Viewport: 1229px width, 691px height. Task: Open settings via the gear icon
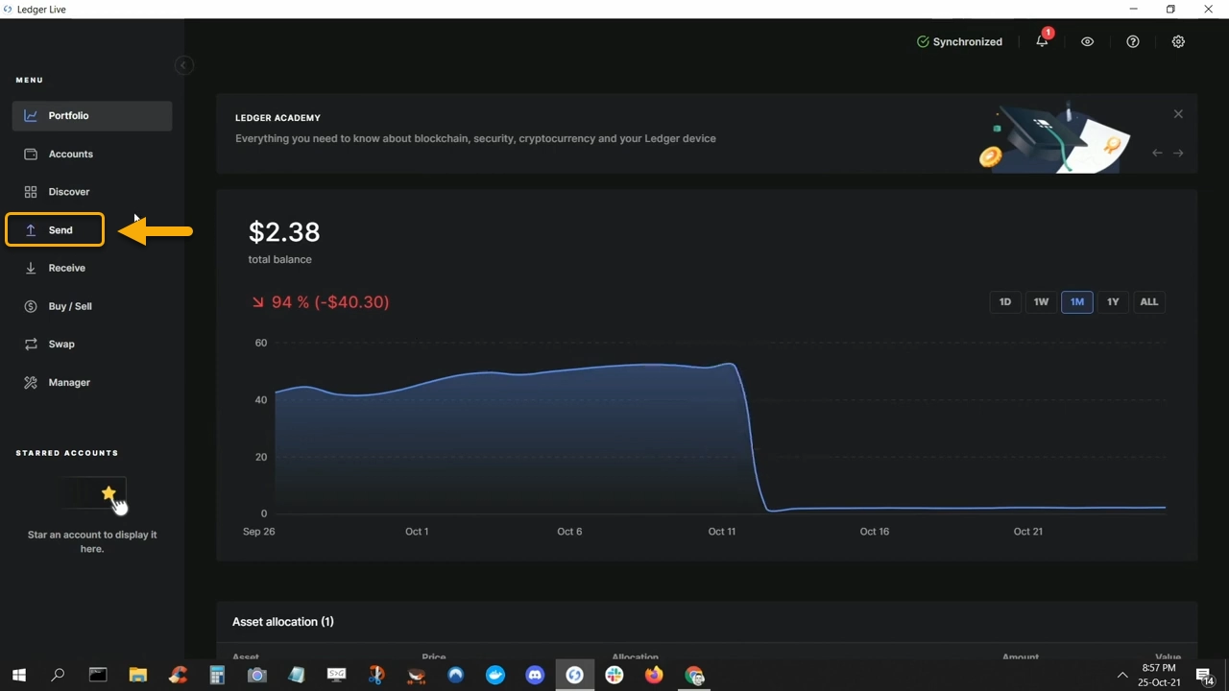click(x=1178, y=42)
